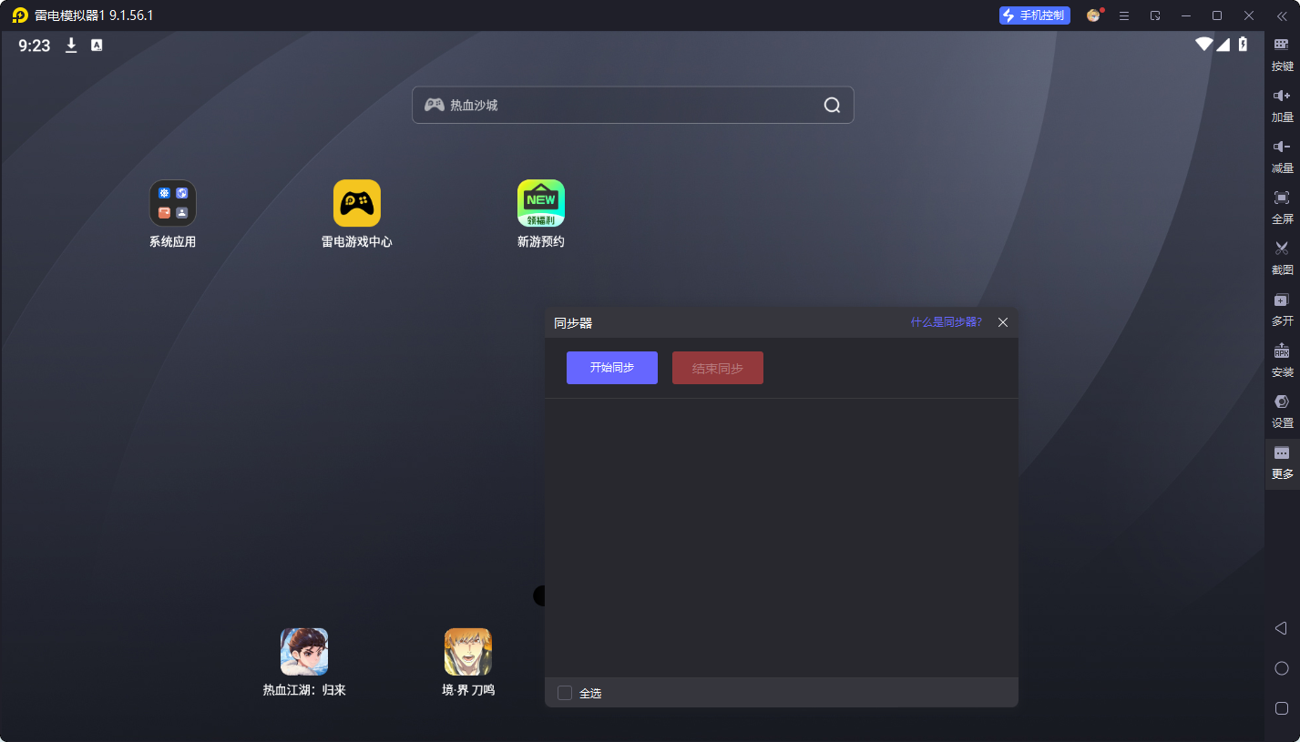The height and width of the screenshot is (742, 1300).
Task: Open the title bar hamburger menu
Action: click(x=1124, y=15)
